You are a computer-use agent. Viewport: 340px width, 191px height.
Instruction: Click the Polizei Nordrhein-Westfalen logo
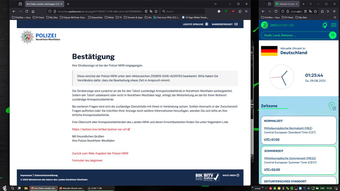coord(40,37)
